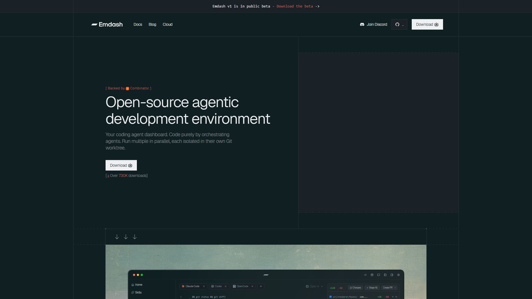Screen dimensions: 532x299
Task: Toggle the right sidebar panel icon
Action: (392, 275)
